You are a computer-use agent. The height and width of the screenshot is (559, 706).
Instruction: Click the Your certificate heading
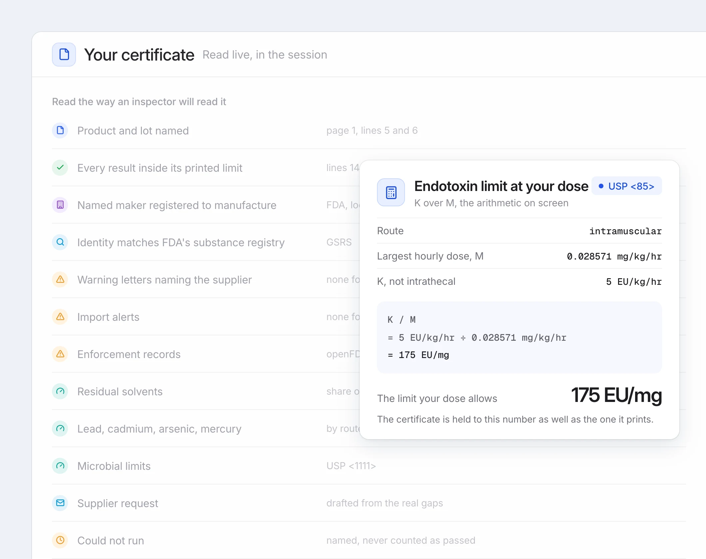tap(139, 55)
